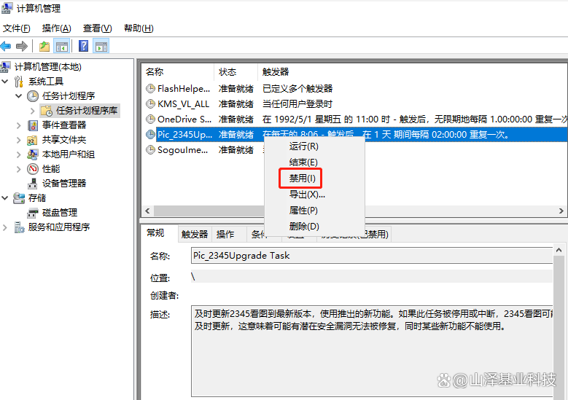The height and width of the screenshot is (400, 568).
Task: Collapse the 系统工具 tree node
Action: coord(5,82)
